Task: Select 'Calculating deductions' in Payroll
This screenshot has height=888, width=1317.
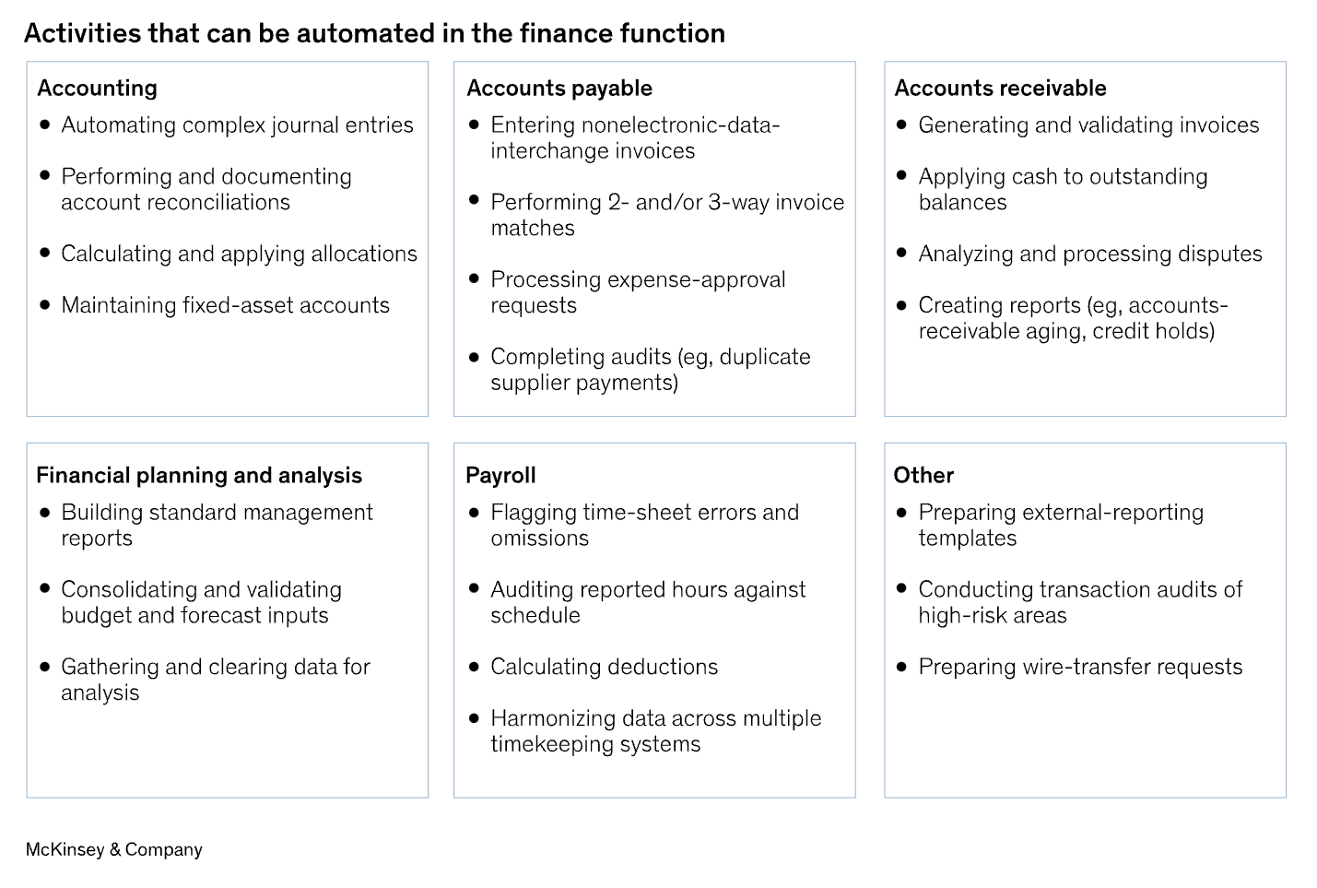Action: pos(604,668)
